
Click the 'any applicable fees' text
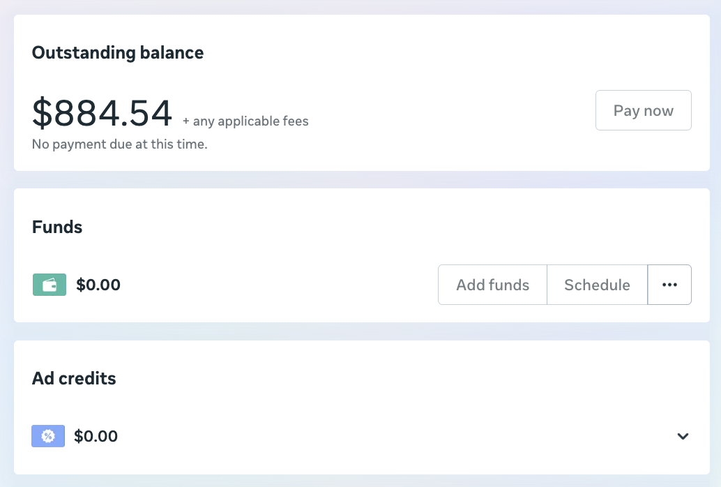(245, 121)
